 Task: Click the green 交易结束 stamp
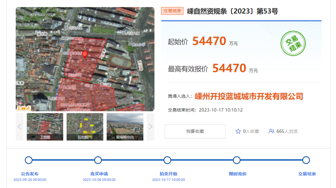click(293, 44)
